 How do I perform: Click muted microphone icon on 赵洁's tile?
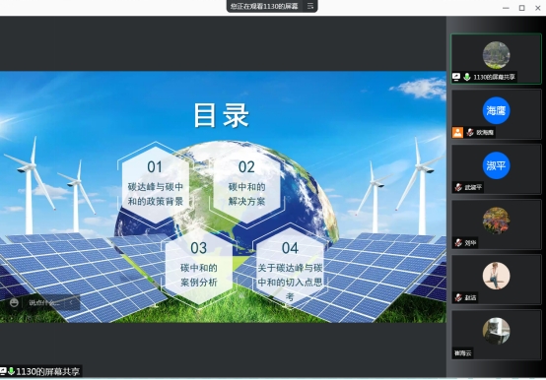[x=458, y=297]
